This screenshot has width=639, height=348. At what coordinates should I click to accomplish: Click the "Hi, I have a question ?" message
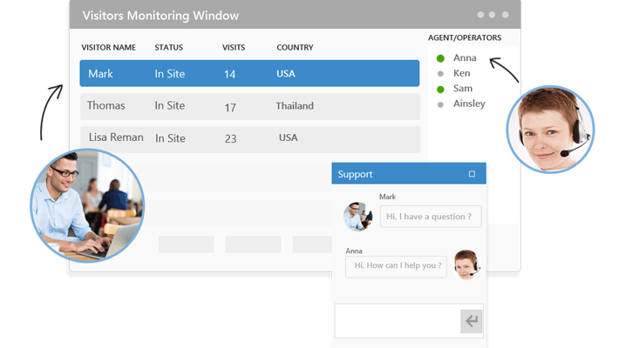(430, 217)
